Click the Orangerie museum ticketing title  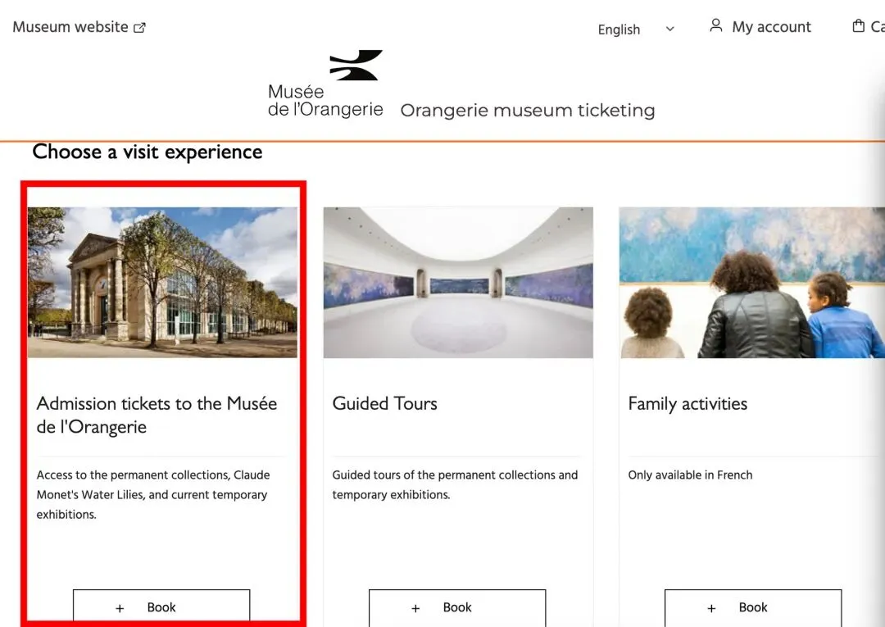(x=528, y=110)
